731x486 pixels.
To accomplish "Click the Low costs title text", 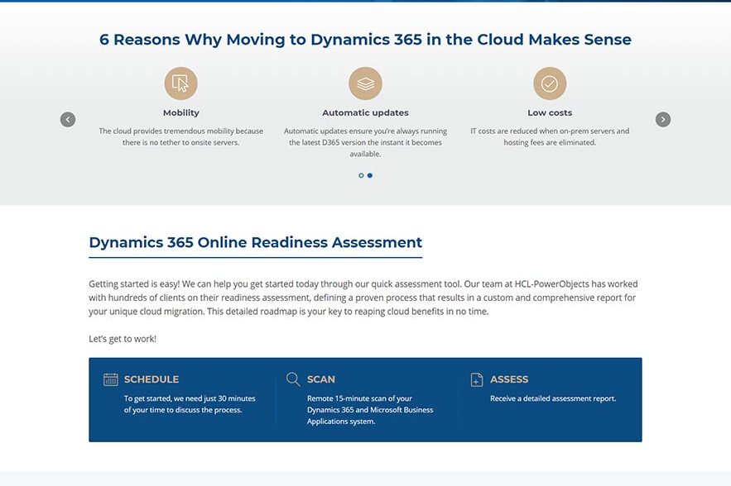I will click(549, 112).
